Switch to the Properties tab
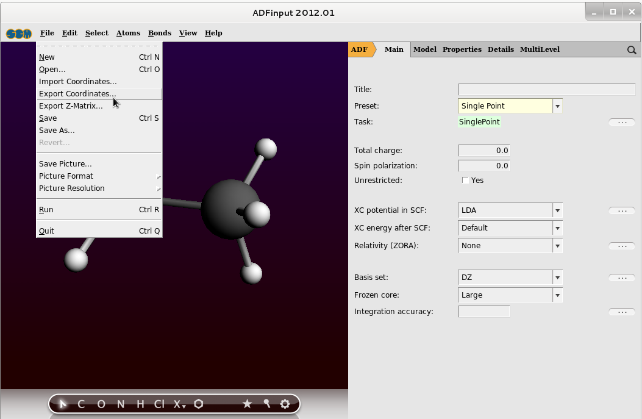The width and height of the screenshot is (642, 419). [462, 49]
